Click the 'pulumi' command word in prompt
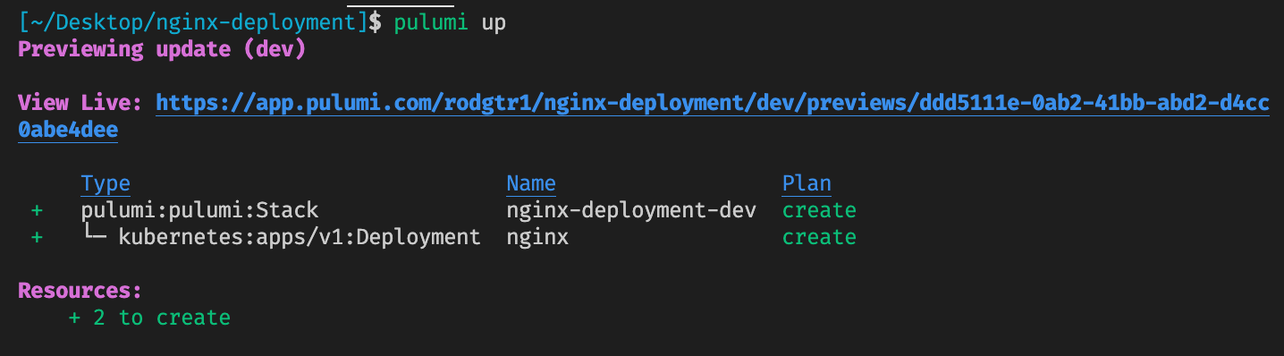Image resolution: width=1284 pixels, height=356 pixels. [431, 22]
